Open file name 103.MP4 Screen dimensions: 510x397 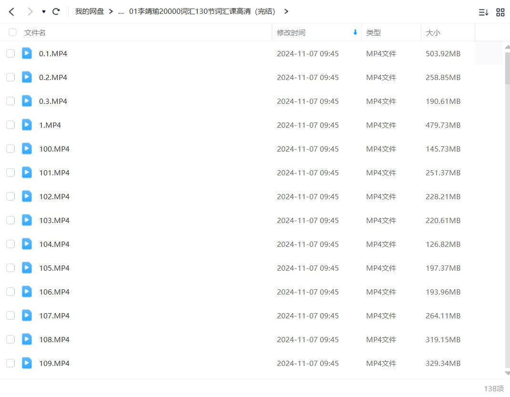click(x=54, y=221)
